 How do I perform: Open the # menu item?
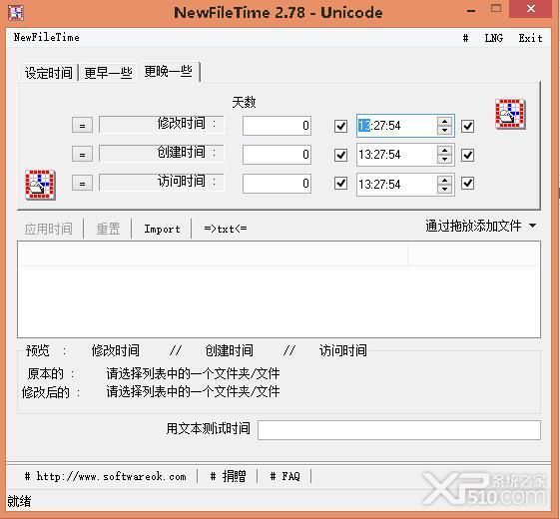pos(465,38)
